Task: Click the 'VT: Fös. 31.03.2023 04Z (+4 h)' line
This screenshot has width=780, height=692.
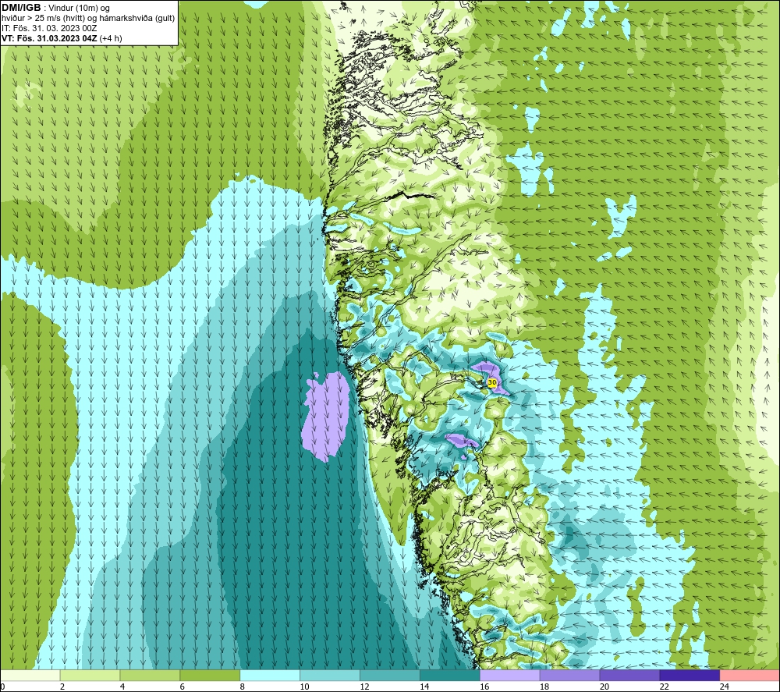Action: (x=61, y=38)
